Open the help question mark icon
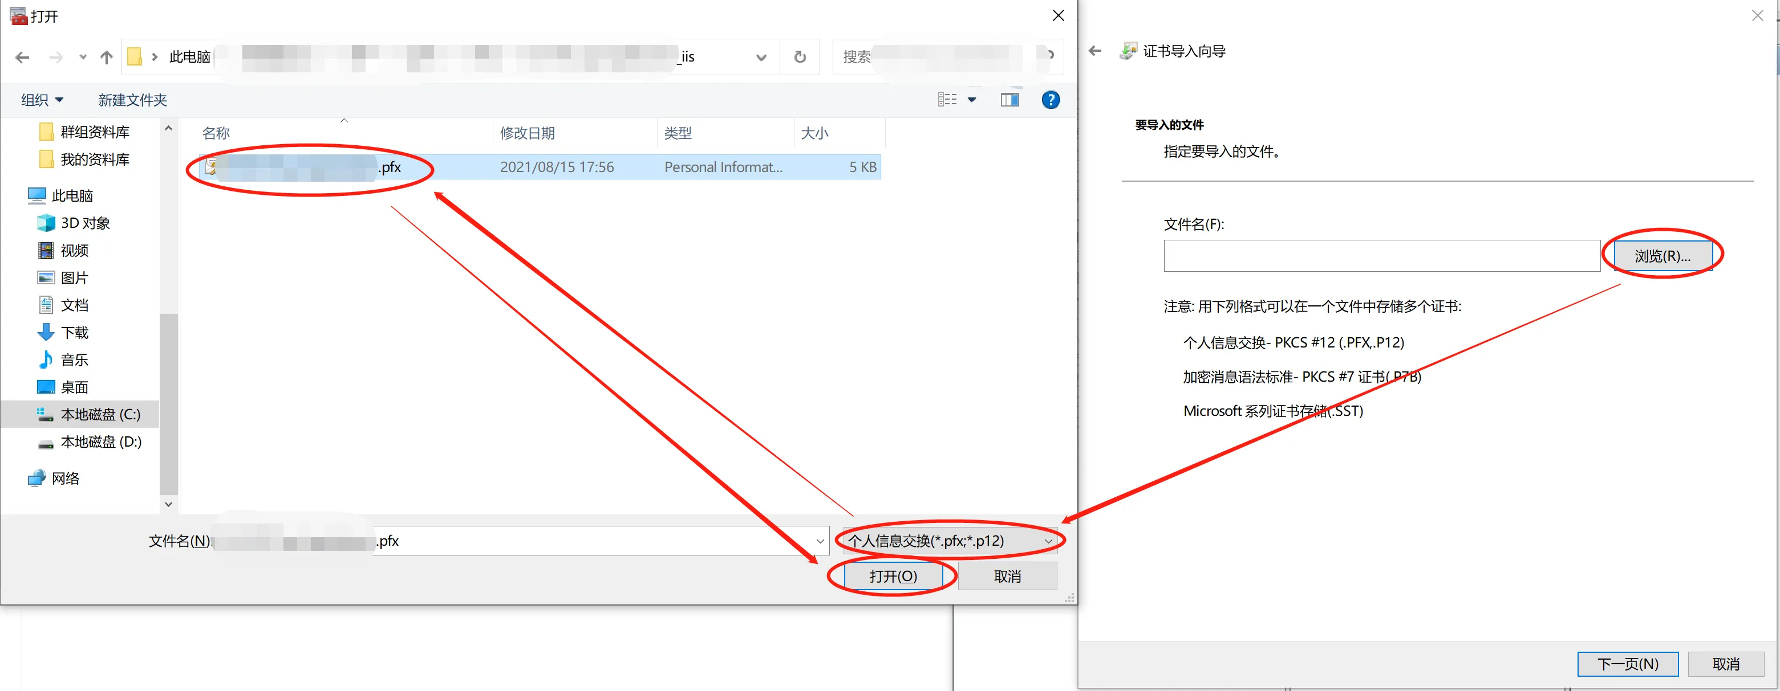 pos(1051,100)
